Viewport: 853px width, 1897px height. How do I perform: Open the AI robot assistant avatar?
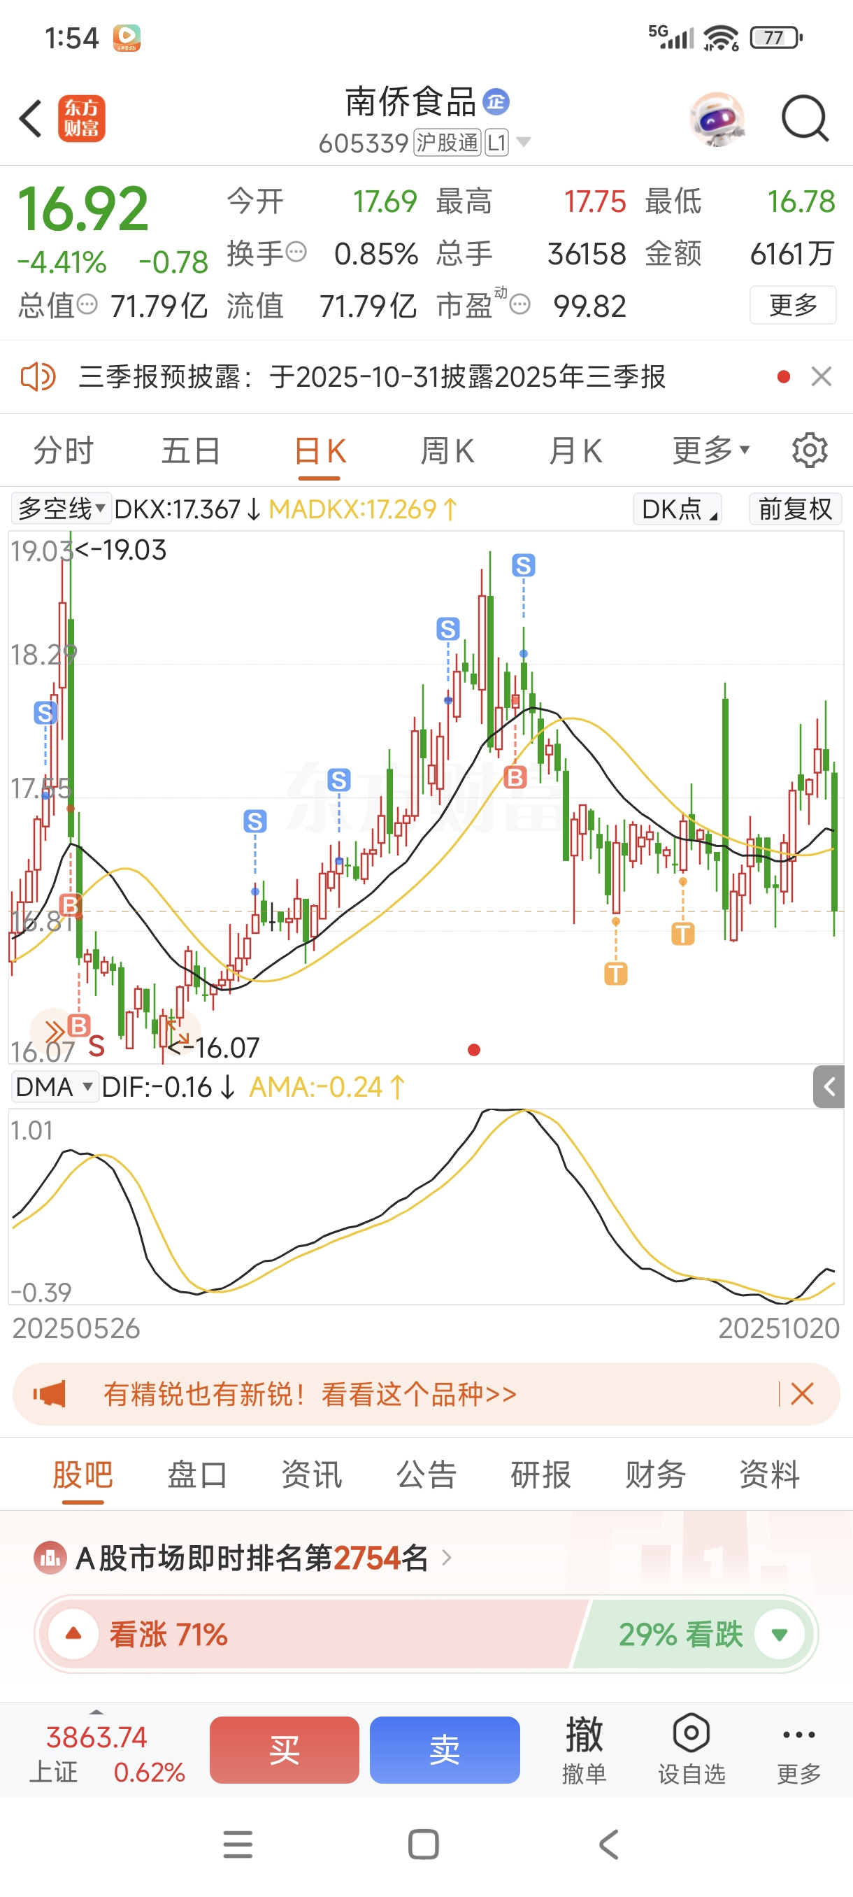pos(717,119)
